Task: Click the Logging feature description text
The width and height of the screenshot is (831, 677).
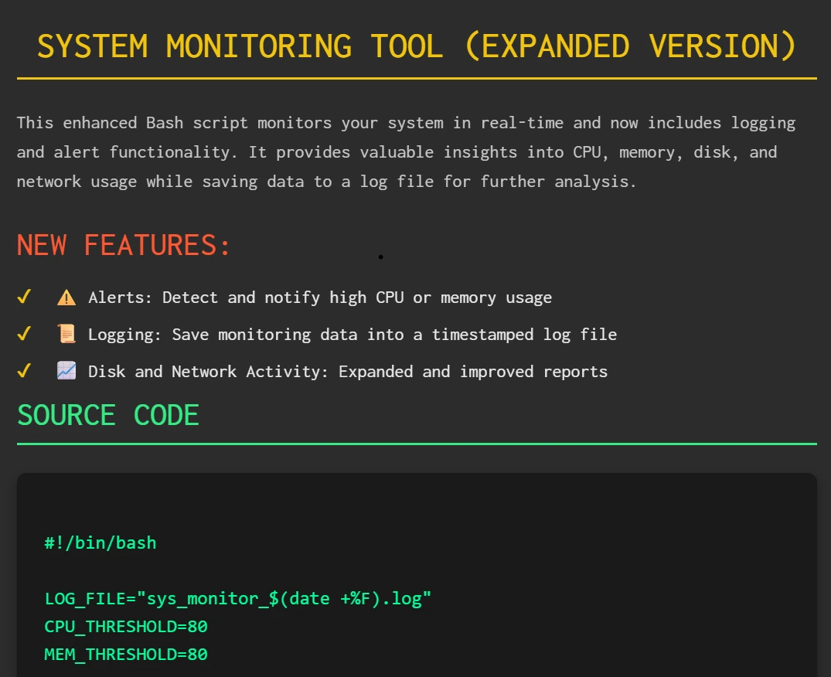Action: pos(353,334)
